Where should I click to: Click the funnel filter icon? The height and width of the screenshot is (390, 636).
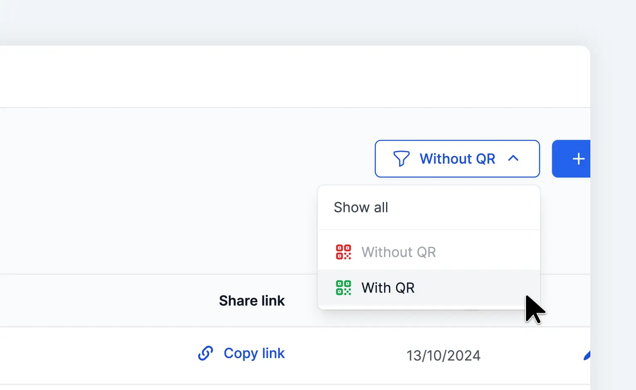pyautogui.click(x=401, y=158)
